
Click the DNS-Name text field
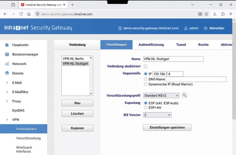pos(196,79)
